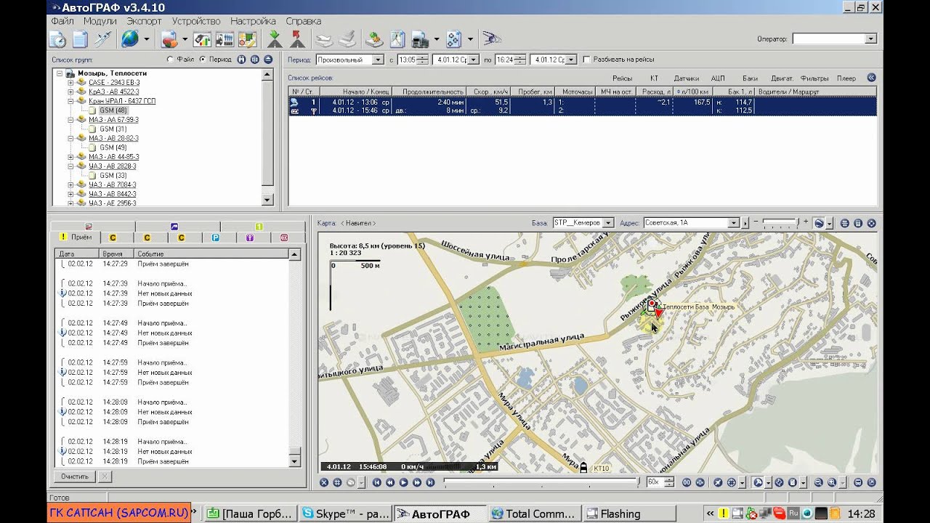Select the Кран УРАЛ - 6437 ГСП tree item
The image size is (930, 523).
pos(122,101)
